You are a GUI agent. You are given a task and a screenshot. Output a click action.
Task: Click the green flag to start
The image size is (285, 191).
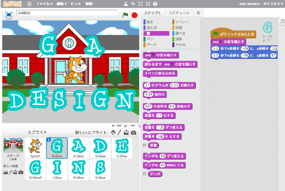tap(125, 15)
